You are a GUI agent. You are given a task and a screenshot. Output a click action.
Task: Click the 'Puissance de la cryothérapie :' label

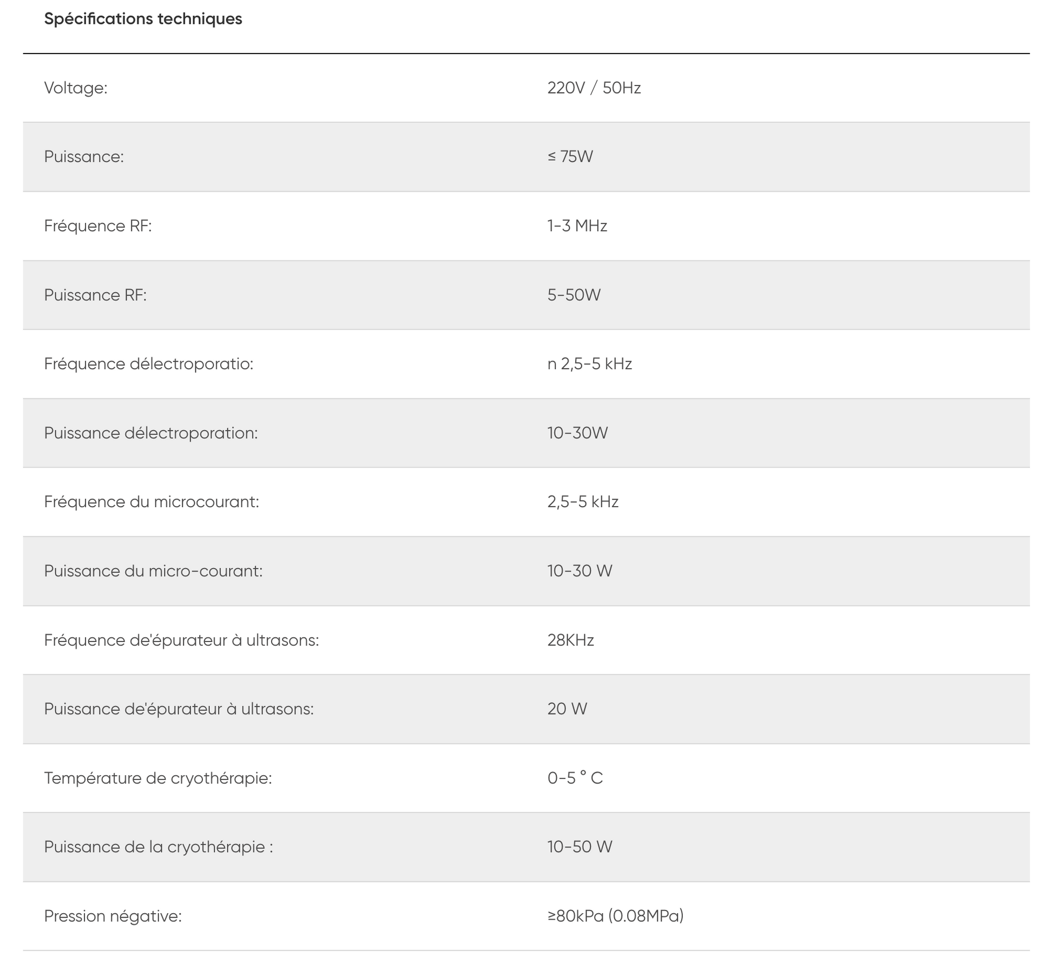pyautogui.click(x=159, y=847)
